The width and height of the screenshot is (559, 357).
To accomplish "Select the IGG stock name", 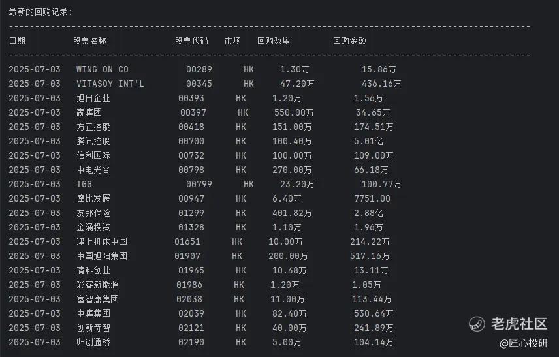I will [84, 184].
